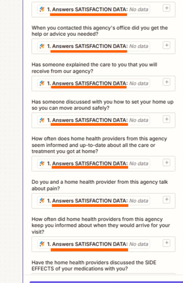Click plus icon under 'explained the care to you' question
Image resolution: width=183 pixels, height=283 pixels.
point(167,82)
